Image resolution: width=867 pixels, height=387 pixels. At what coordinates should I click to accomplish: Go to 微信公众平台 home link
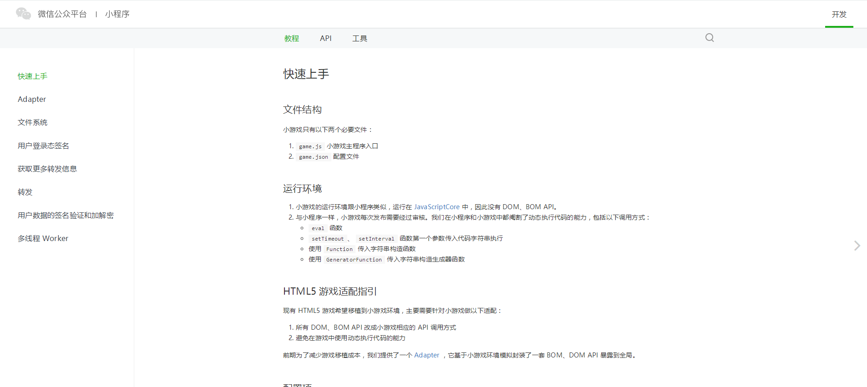tap(62, 14)
